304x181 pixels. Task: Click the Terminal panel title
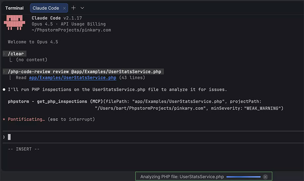point(14,8)
